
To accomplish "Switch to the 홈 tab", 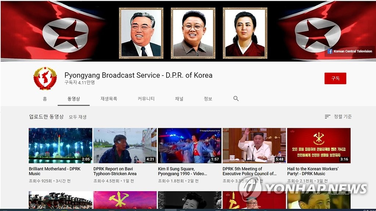I will coord(45,99).
